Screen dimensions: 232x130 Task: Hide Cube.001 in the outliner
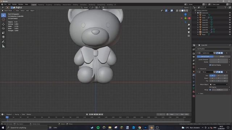[x=230, y=20]
